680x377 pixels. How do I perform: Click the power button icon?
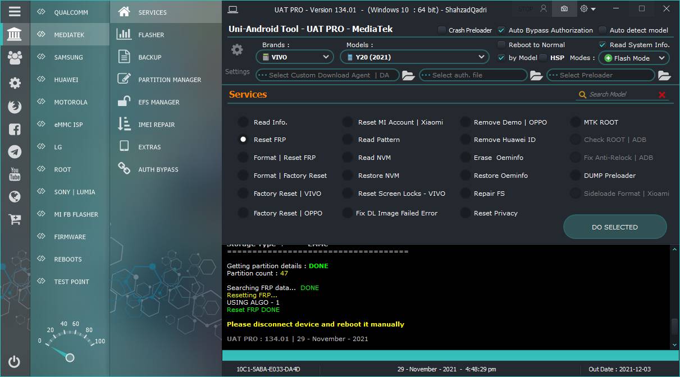point(15,361)
